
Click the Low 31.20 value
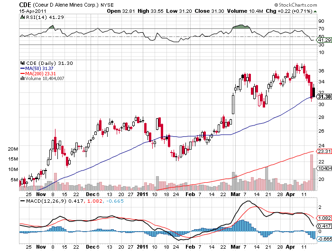[x=179, y=11]
